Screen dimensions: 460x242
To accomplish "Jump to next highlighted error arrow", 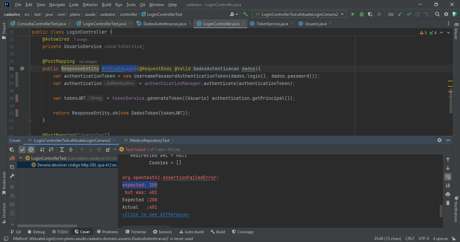I will coord(449,33).
